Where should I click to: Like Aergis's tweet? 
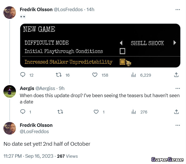coord(96,112)
